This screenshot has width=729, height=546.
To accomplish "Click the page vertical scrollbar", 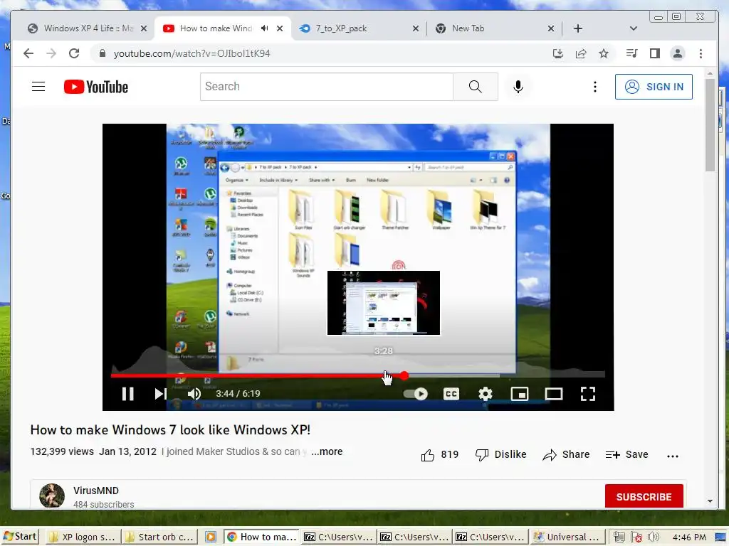I will tap(710, 125).
